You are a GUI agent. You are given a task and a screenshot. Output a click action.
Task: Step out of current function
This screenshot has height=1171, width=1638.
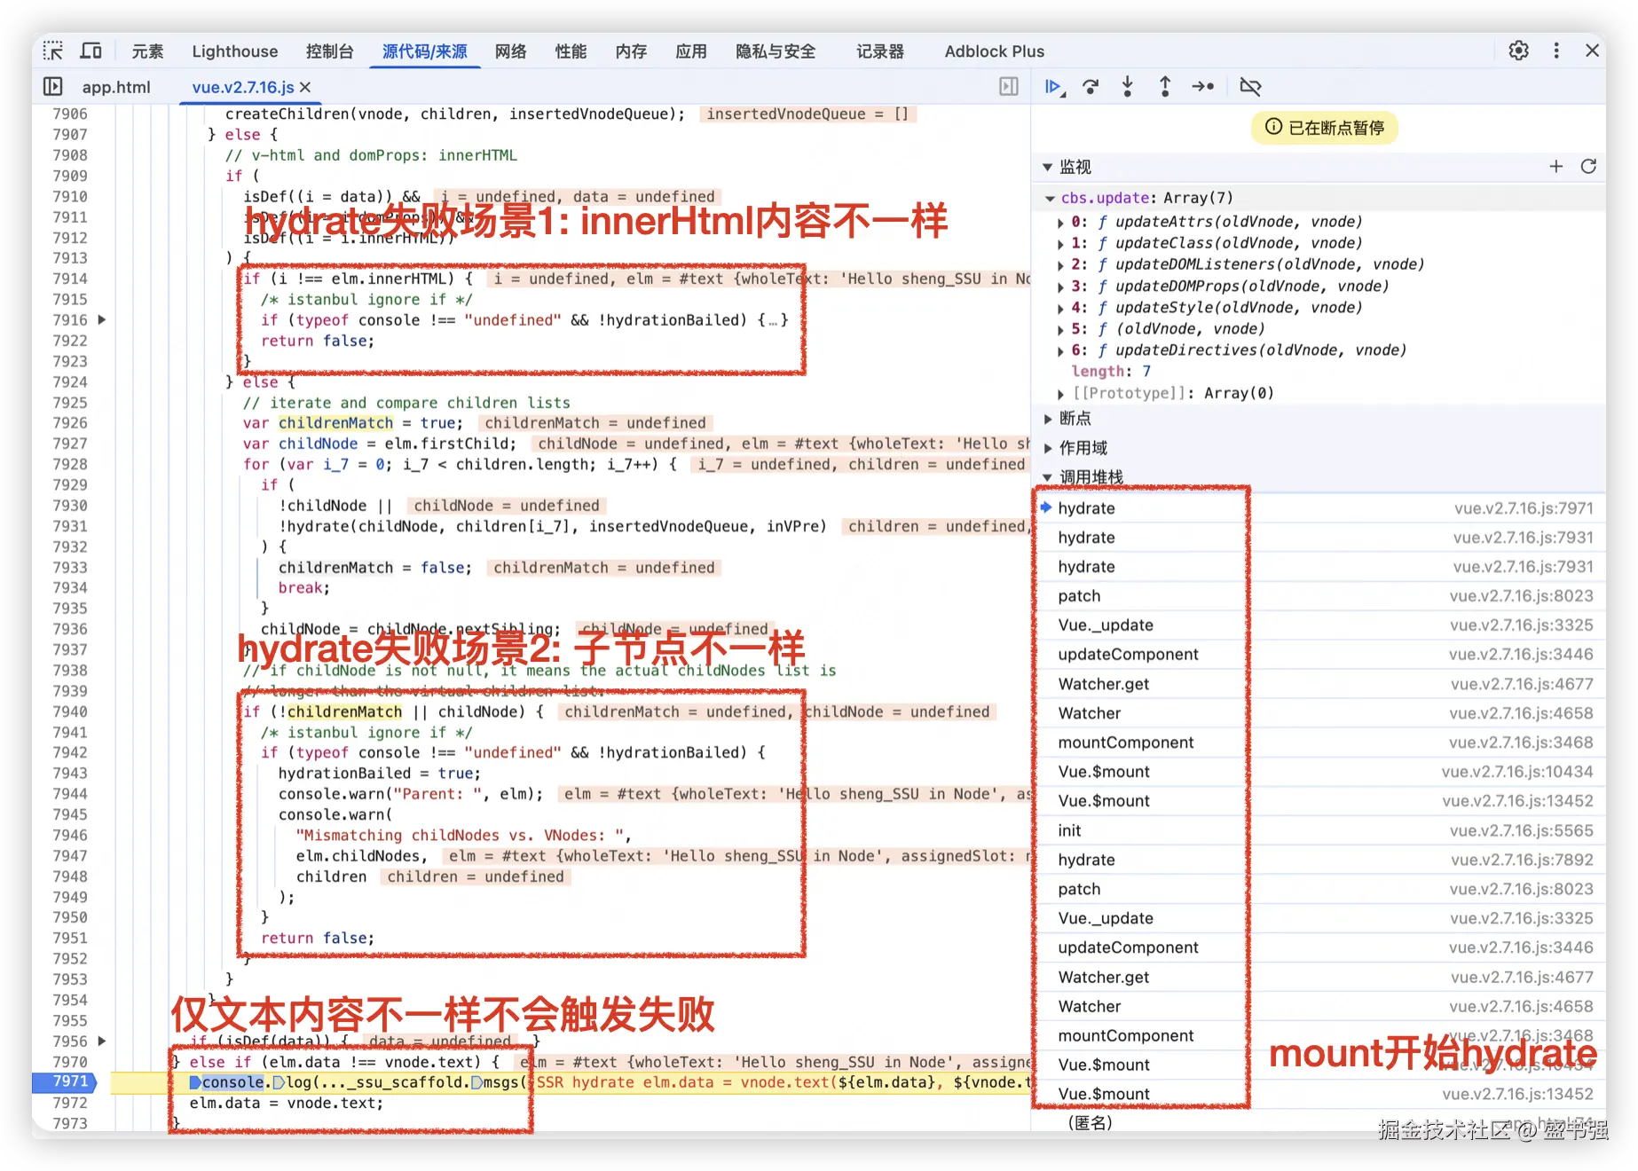click(1165, 87)
